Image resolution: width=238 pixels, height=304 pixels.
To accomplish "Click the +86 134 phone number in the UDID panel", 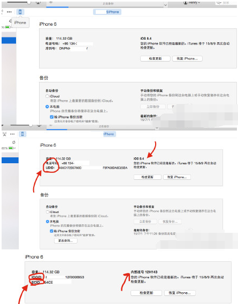I will click(x=68, y=163).
